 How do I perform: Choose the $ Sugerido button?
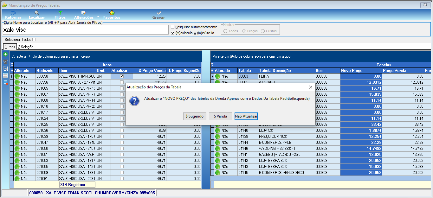click(195, 116)
